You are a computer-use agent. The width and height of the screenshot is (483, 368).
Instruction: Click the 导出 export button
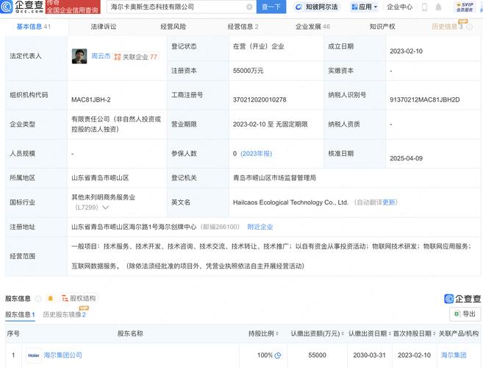465,314
